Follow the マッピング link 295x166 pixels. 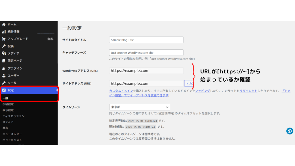(x=202, y=91)
